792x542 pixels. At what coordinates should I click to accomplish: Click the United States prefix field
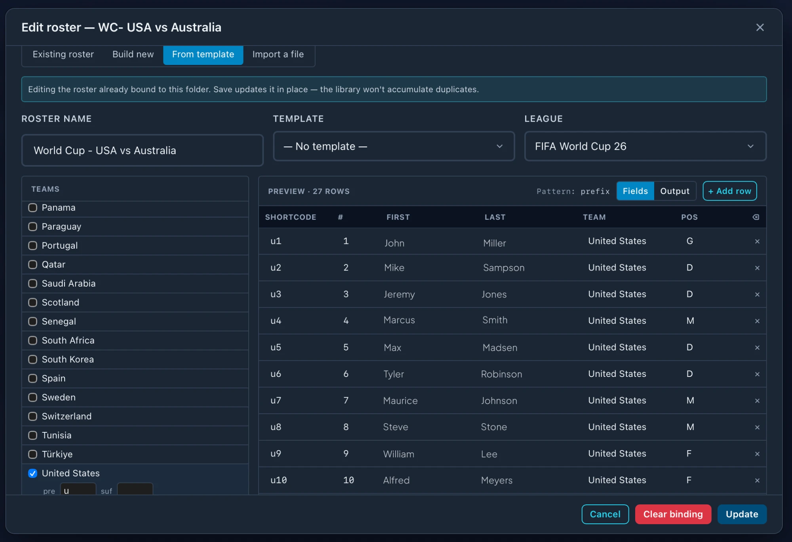[x=78, y=489]
